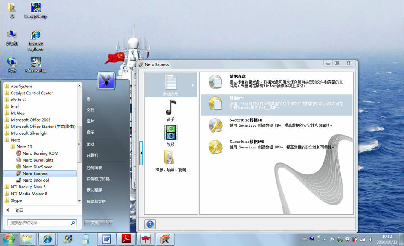Open shutdown options arrow next to 关机
Viewport: 404px width, 246px height.
coord(109,223)
